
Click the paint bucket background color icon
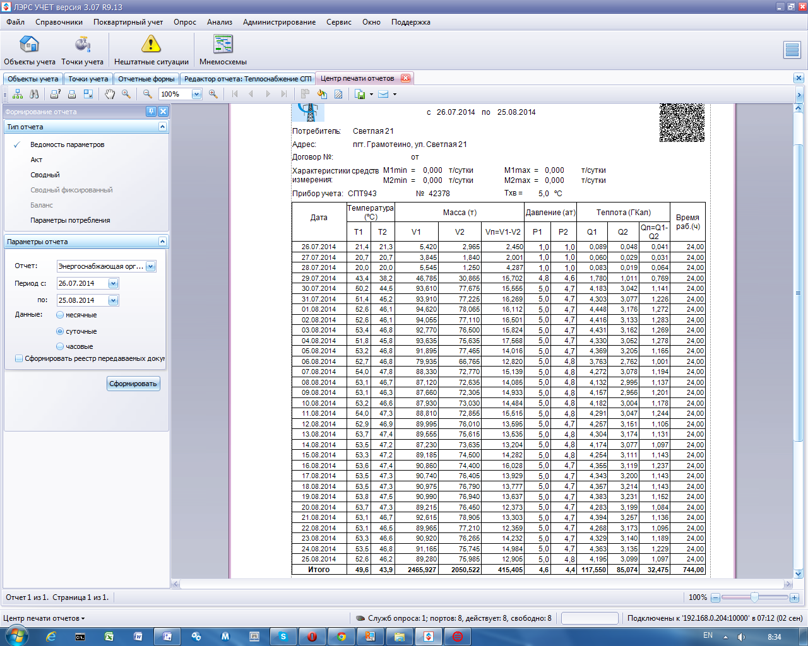[x=322, y=94]
